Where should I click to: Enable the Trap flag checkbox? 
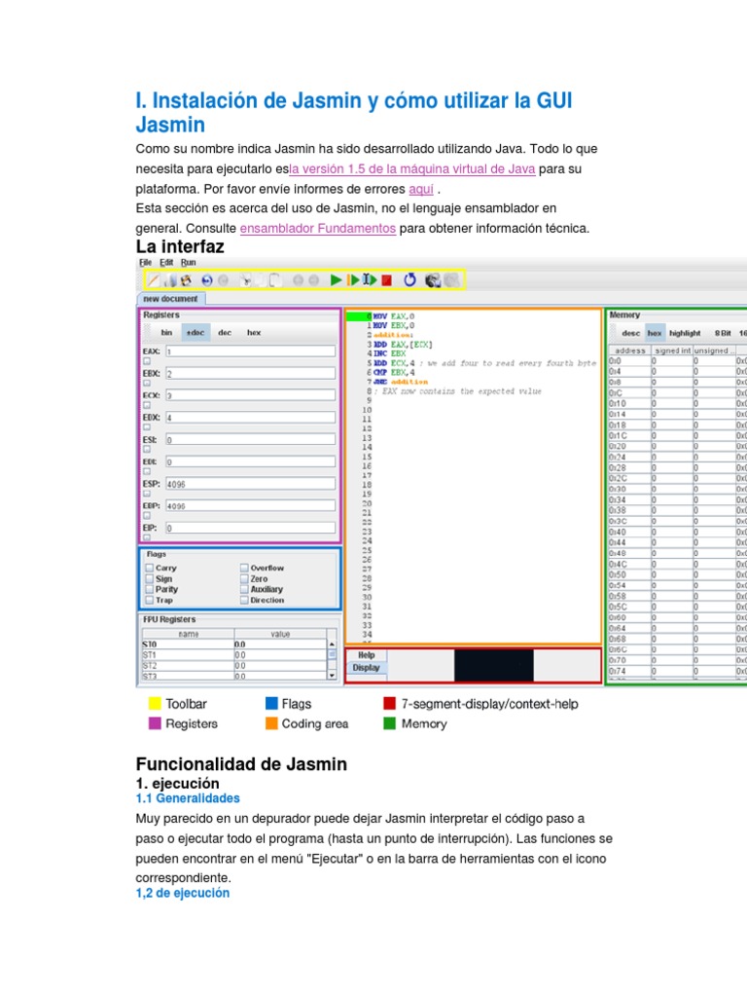[149, 600]
